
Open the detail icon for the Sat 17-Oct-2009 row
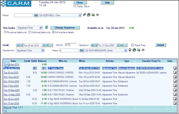tap(175, 86)
